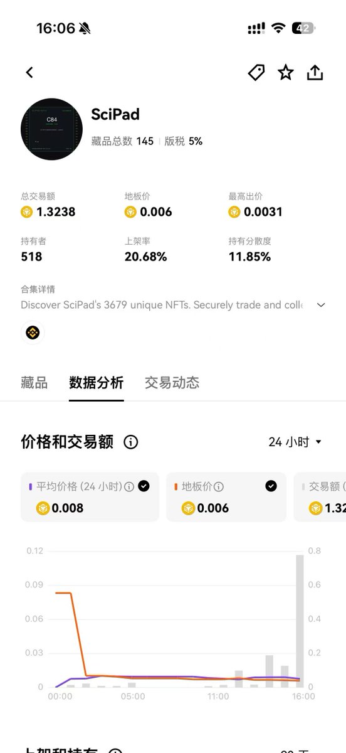Expand the 合集详情 description chevron
The width and height of the screenshot is (346, 753).
pyautogui.click(x=321, y=305)
